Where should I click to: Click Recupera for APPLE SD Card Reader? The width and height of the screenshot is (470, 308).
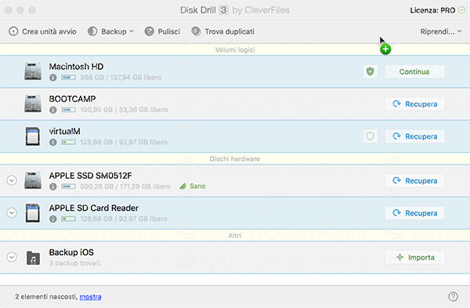tap(414, 213)
